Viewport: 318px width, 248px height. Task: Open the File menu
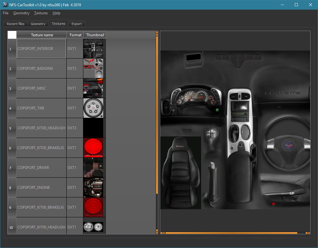point(5,13)
